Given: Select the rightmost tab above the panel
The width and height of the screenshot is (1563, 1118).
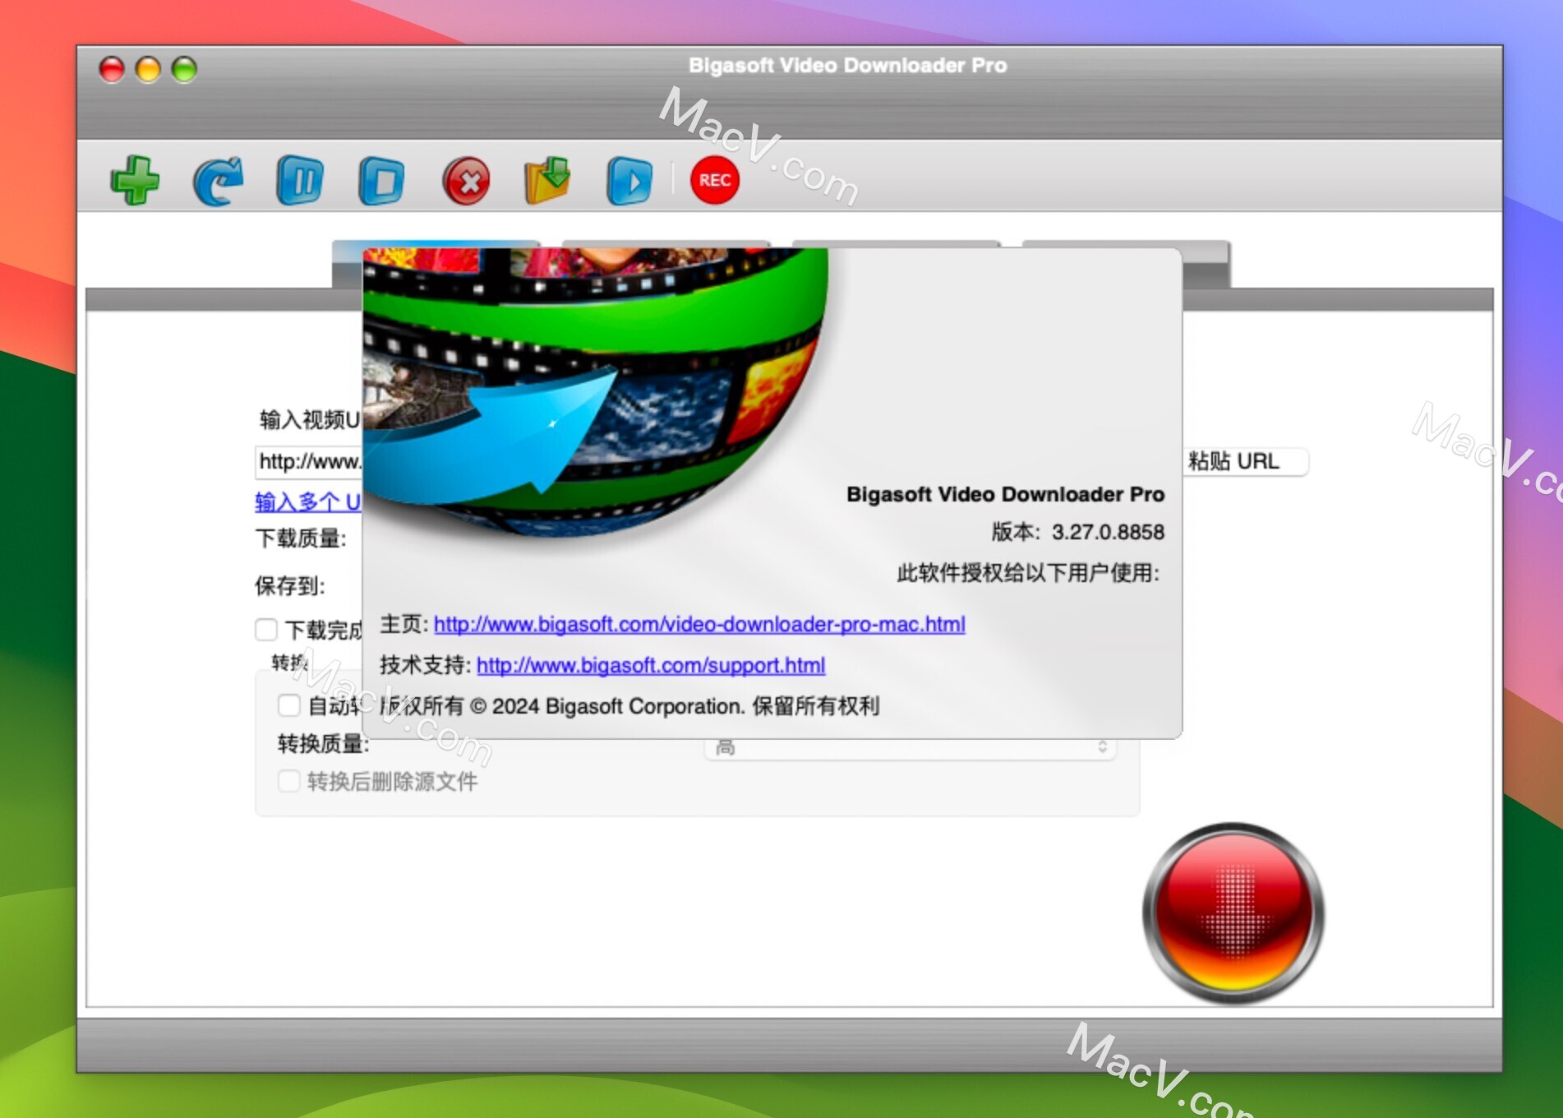Looking at the screenshot, I should click(1207, 264).
